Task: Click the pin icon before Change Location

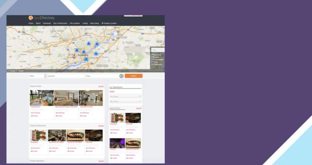Action: (x=102, y=23)
